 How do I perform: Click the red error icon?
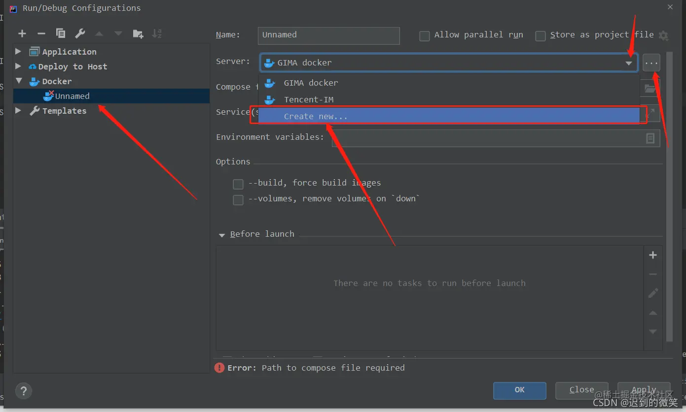click(x=219, y=368)
